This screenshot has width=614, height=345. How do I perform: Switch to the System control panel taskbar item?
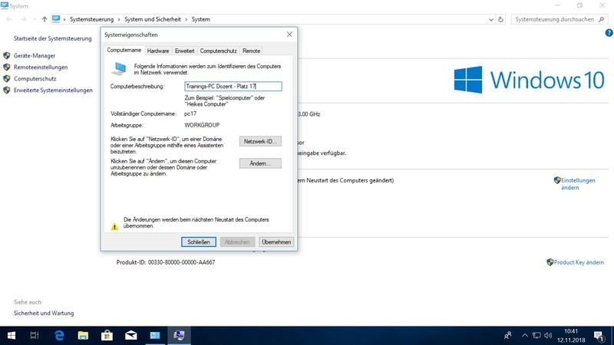pyautogui.click(x=155, y=335)
